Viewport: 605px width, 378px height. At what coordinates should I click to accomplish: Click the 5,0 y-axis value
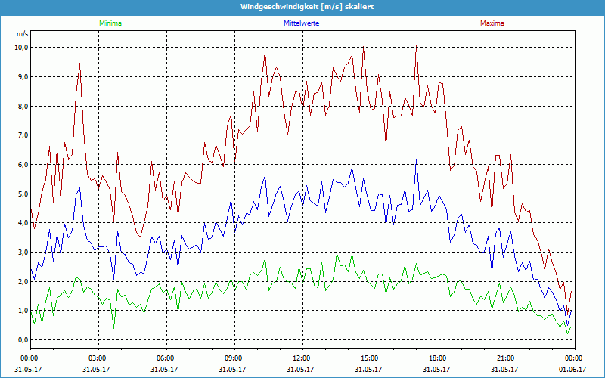[23, 194]
